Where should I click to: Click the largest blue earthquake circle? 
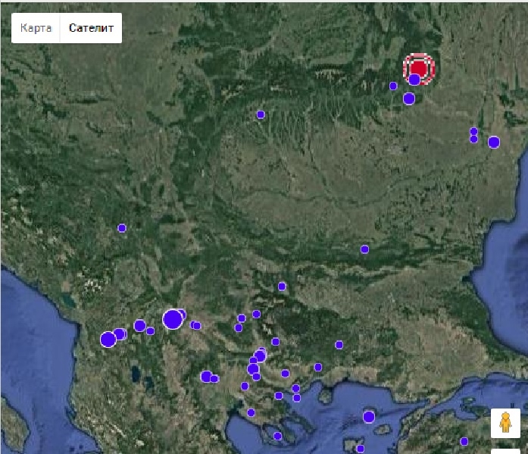tap(173, 319)
